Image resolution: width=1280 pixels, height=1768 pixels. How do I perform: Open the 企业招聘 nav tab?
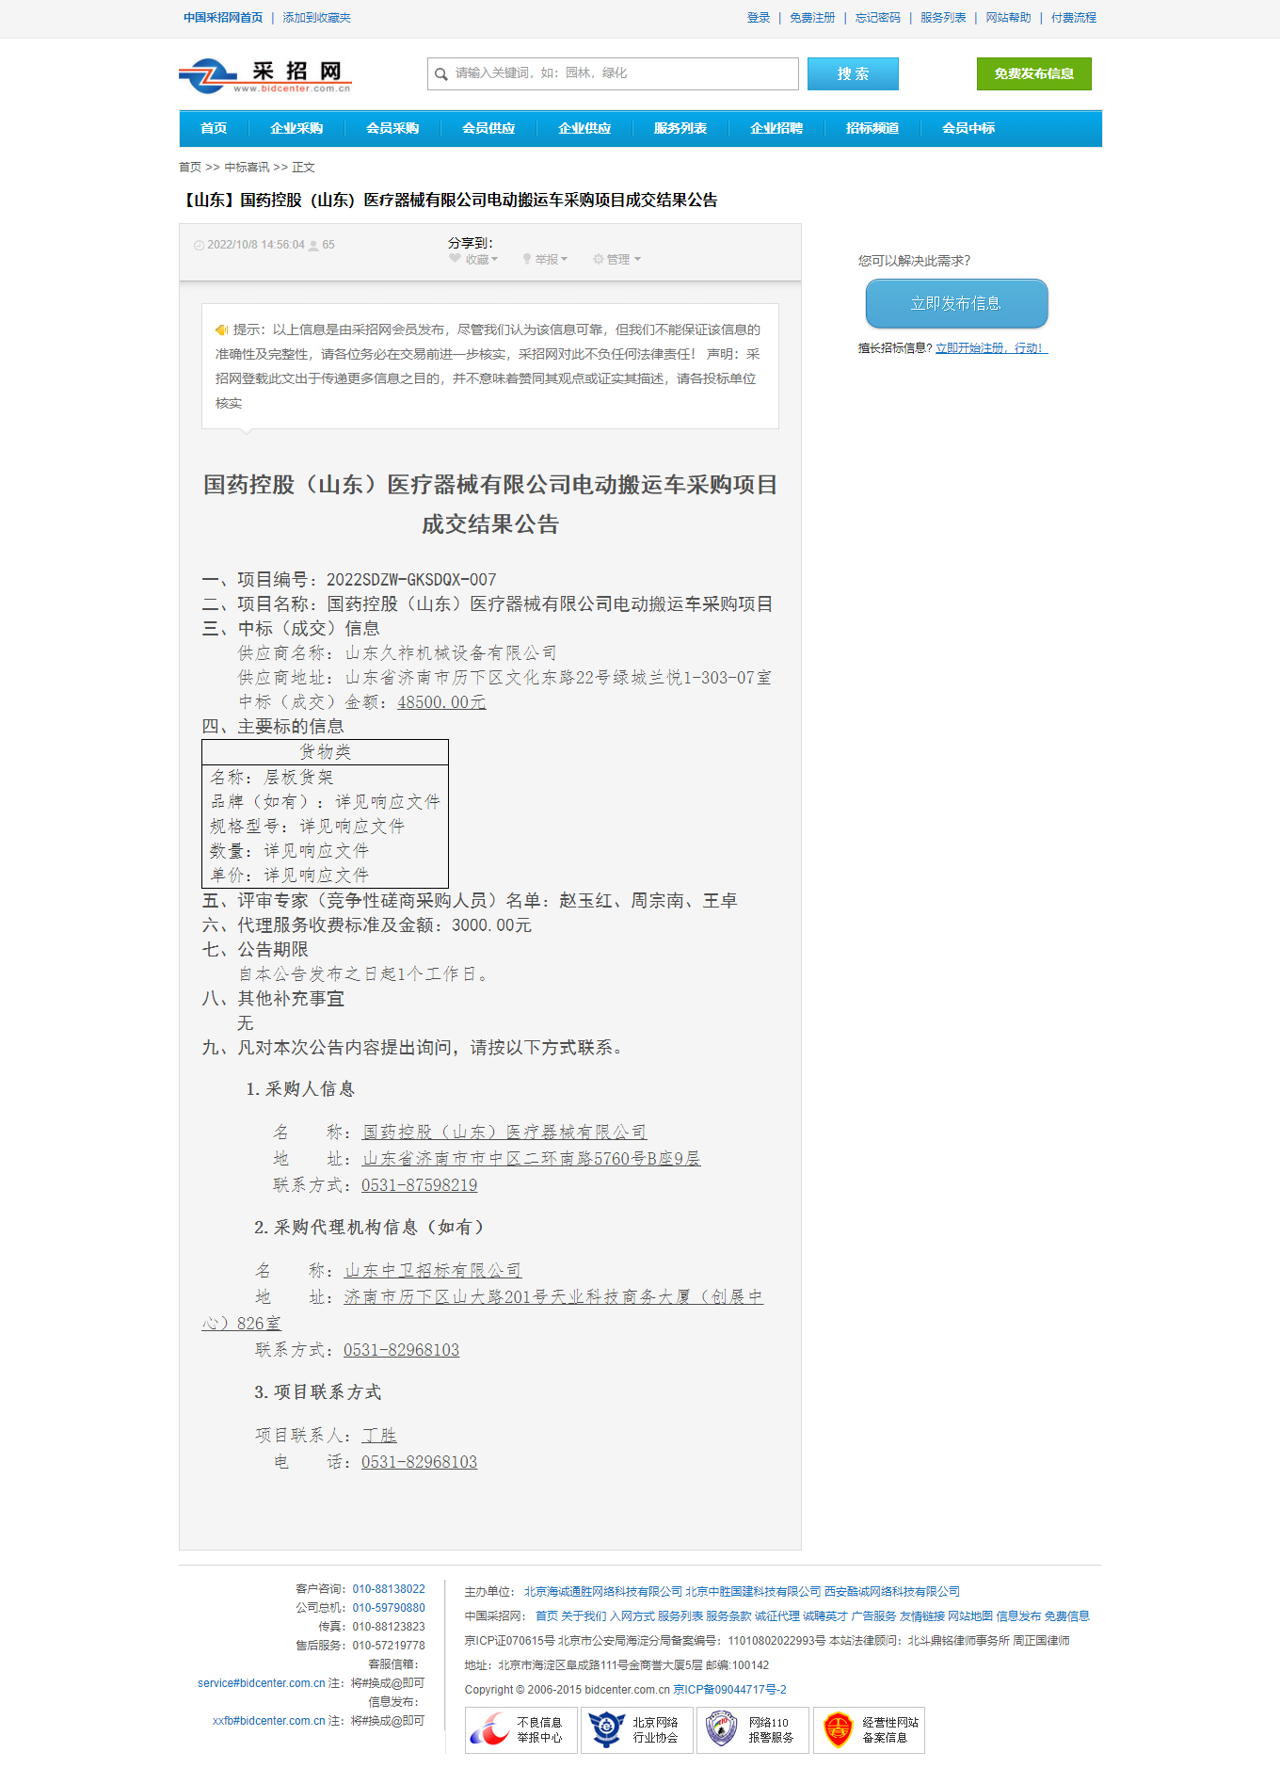776,128
